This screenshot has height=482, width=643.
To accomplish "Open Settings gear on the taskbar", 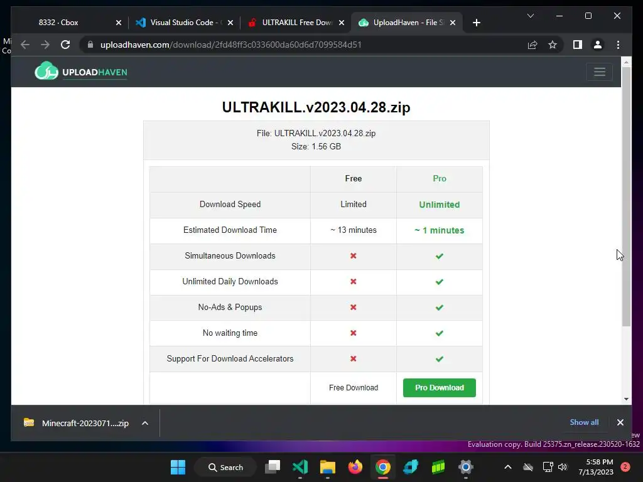I will 465,467.
